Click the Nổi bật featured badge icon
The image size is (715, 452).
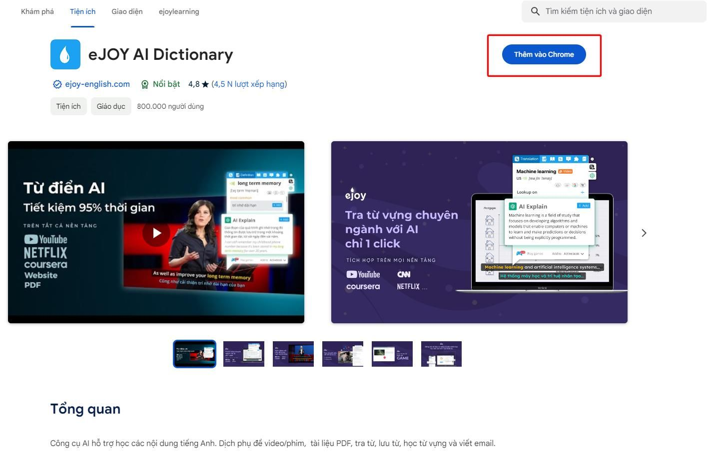[x=145, y=84]
